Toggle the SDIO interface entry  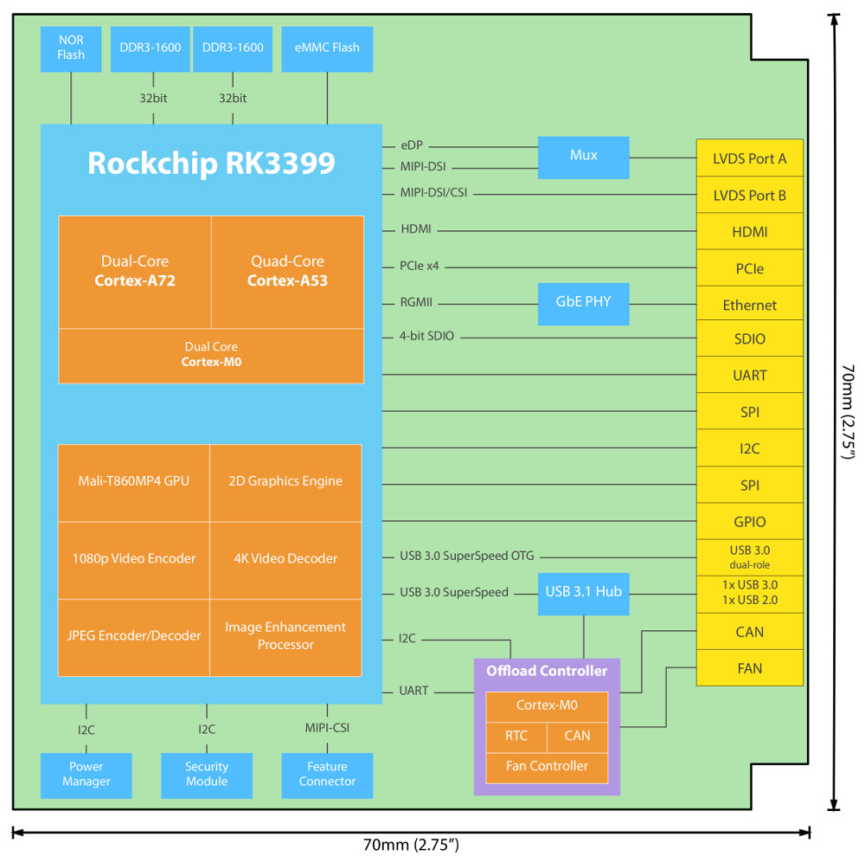pos(749,338)
